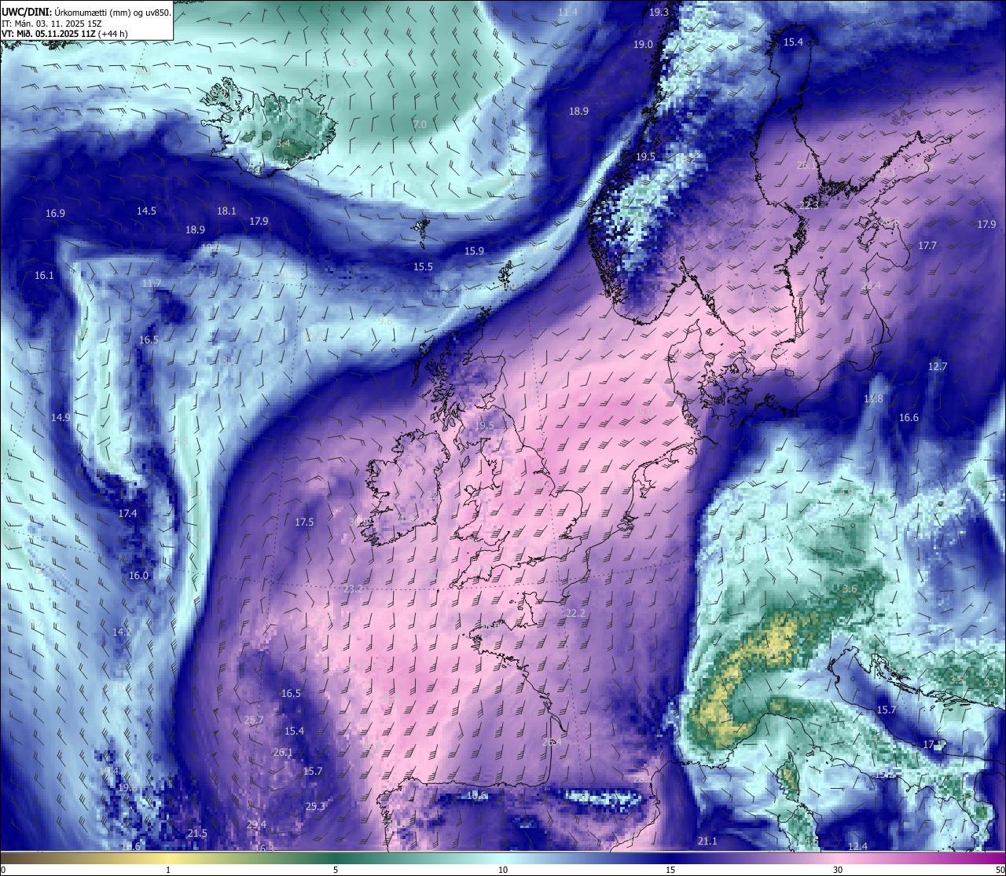Click the '11.7' value label
This screenshot has height=876, width=1006.
pyautogui.click(x=152, y=284)
